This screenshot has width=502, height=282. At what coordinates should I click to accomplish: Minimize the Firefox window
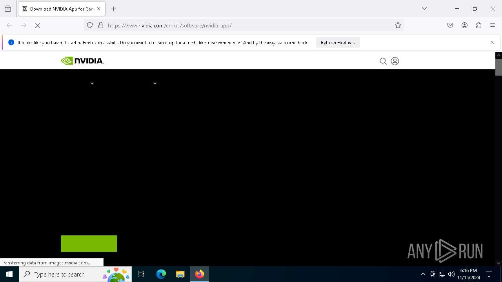tap(457, 9)
